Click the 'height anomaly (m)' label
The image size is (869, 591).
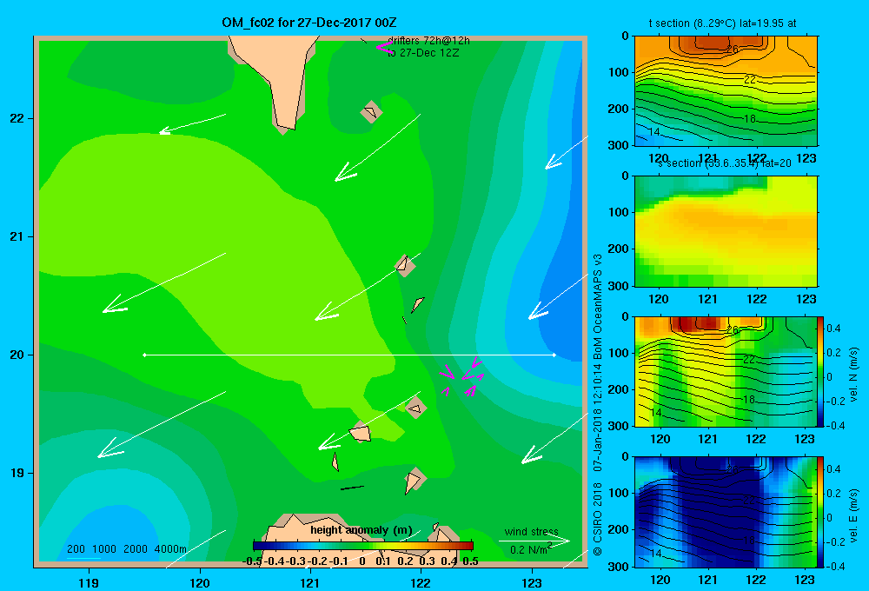click(x=362, y=530)
